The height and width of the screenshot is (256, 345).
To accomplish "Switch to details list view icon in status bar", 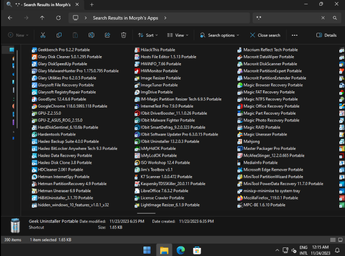I will [x=333, y=240].
